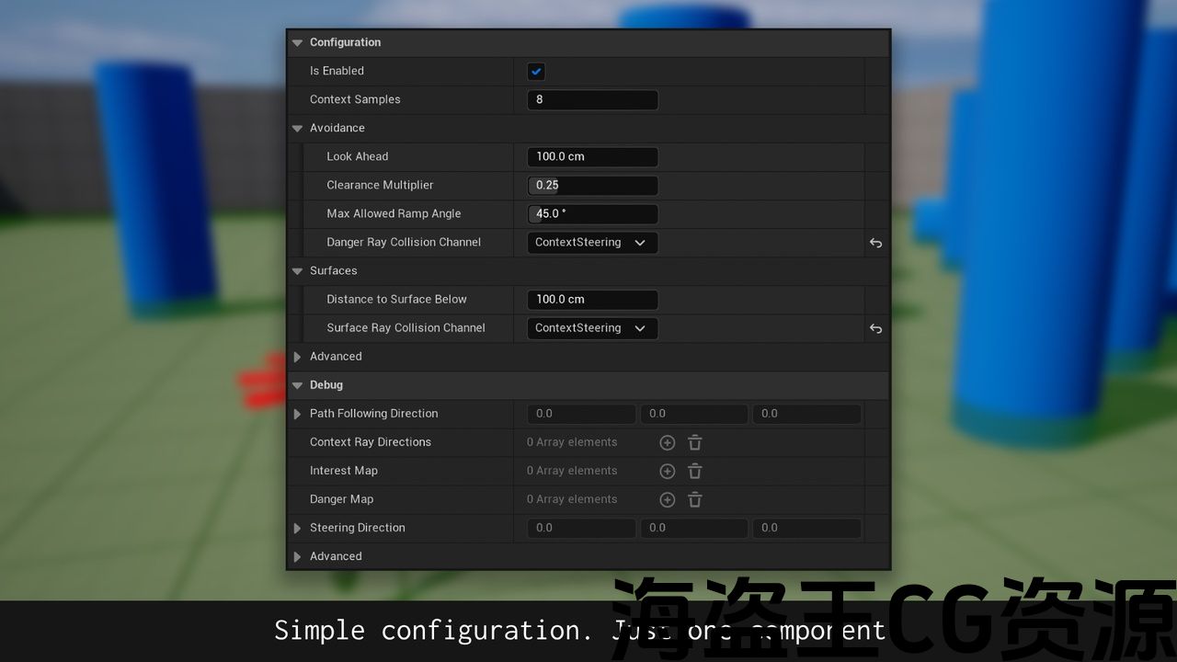1177x662 pixels.
Task: Open Surface Ray Collision Channel dropdown
Action: [591, 328]
